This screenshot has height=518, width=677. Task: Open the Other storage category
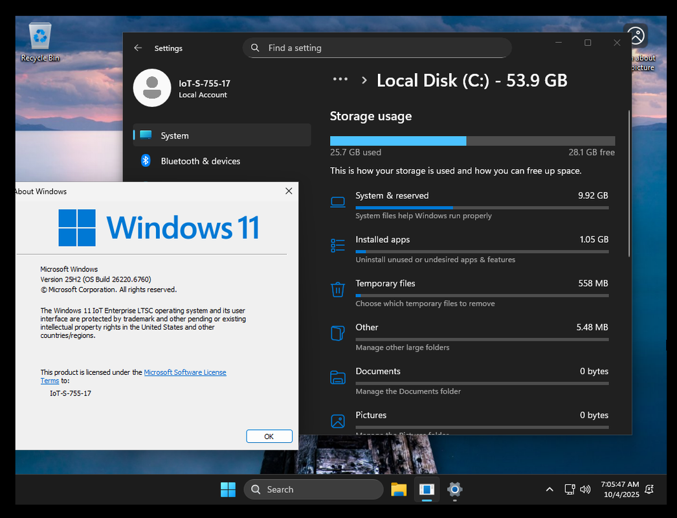point(469,337)
